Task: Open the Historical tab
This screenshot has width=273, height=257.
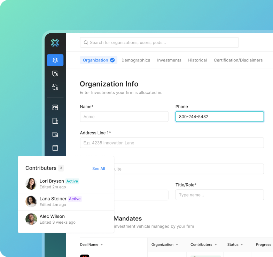Action: [x=197, y=60]
